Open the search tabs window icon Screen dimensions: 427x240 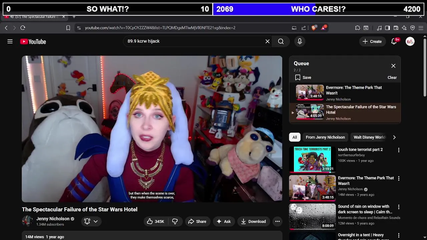pyautogui.click(x=366, y=28)
